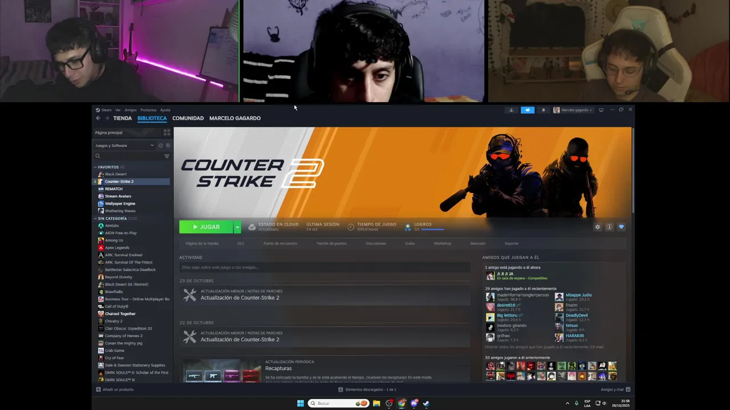This screenshot has height=410, width=730.
Task: Go to the COMUNIDAD tab
Action: tap(188, 118)
